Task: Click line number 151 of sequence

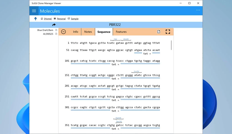Action: tap(67, 75)
